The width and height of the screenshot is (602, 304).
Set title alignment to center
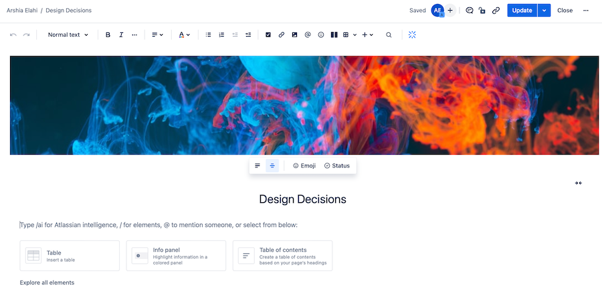272,165
